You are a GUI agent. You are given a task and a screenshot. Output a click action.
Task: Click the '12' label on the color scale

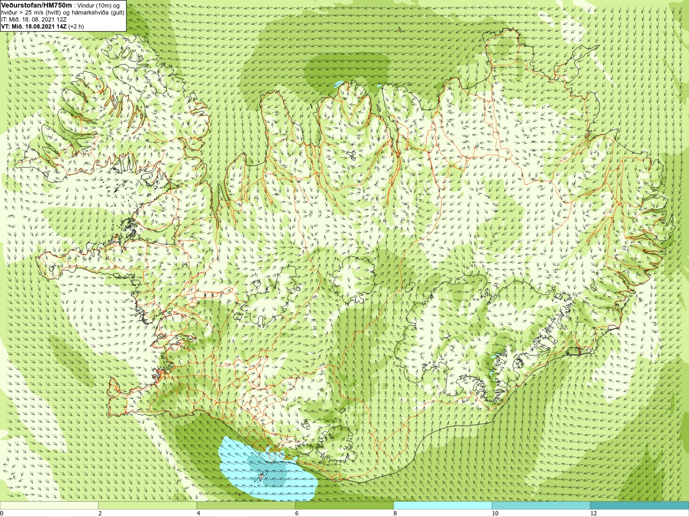pos(594,513)
